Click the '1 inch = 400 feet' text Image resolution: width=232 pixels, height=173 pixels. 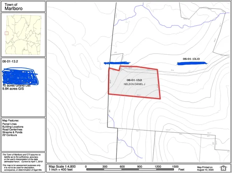(x=61, y=170)
